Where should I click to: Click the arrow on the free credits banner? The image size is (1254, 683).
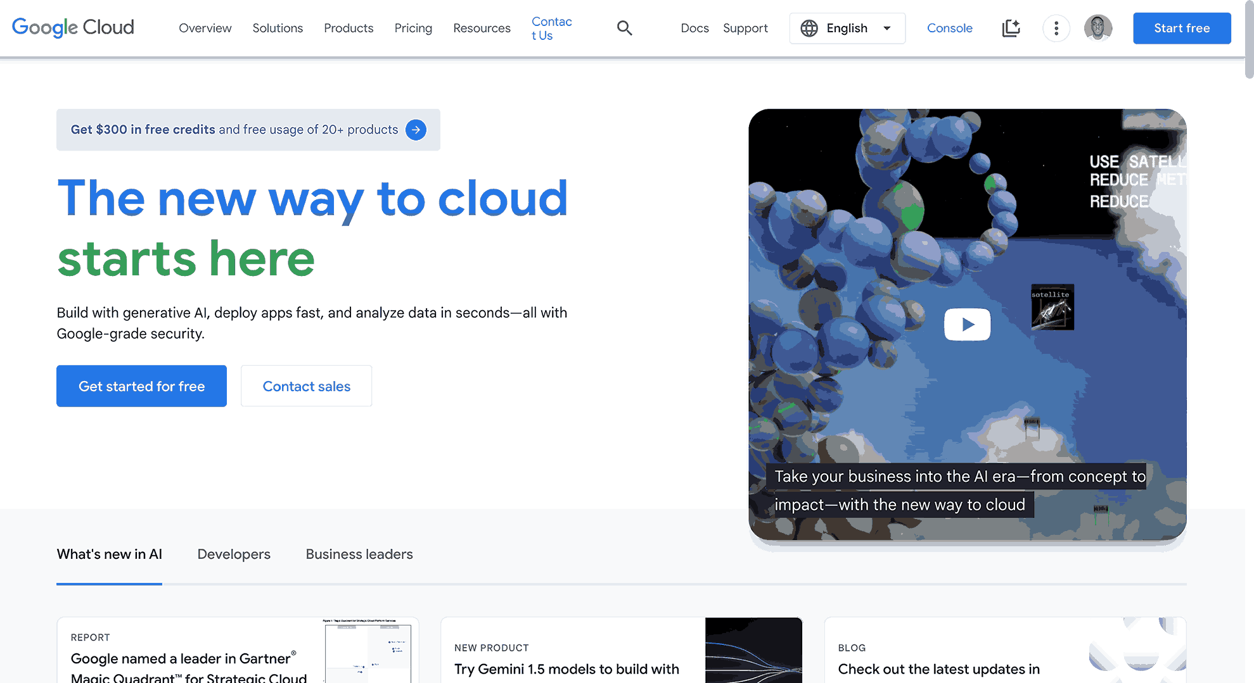click(416, 130)
